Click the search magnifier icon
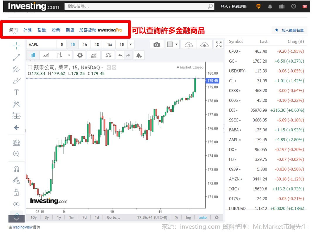Screen dimensions: 312x234 coord(210,6)
